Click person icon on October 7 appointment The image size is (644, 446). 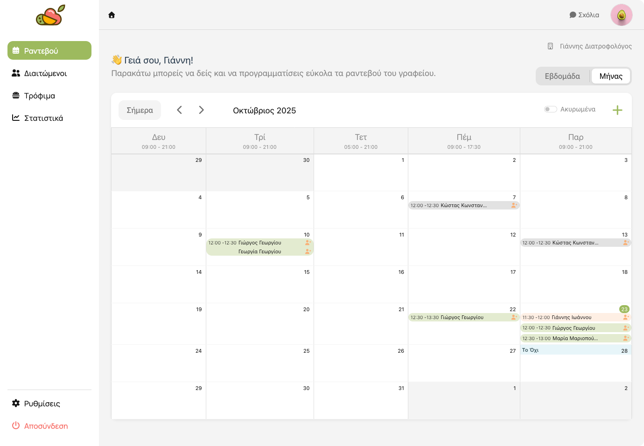[x=514, y=205]
